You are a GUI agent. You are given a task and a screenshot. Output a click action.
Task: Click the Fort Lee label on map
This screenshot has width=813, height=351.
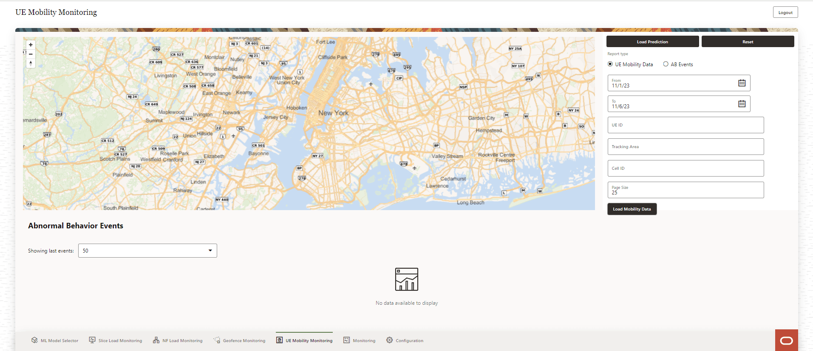(x=326, y=42)
